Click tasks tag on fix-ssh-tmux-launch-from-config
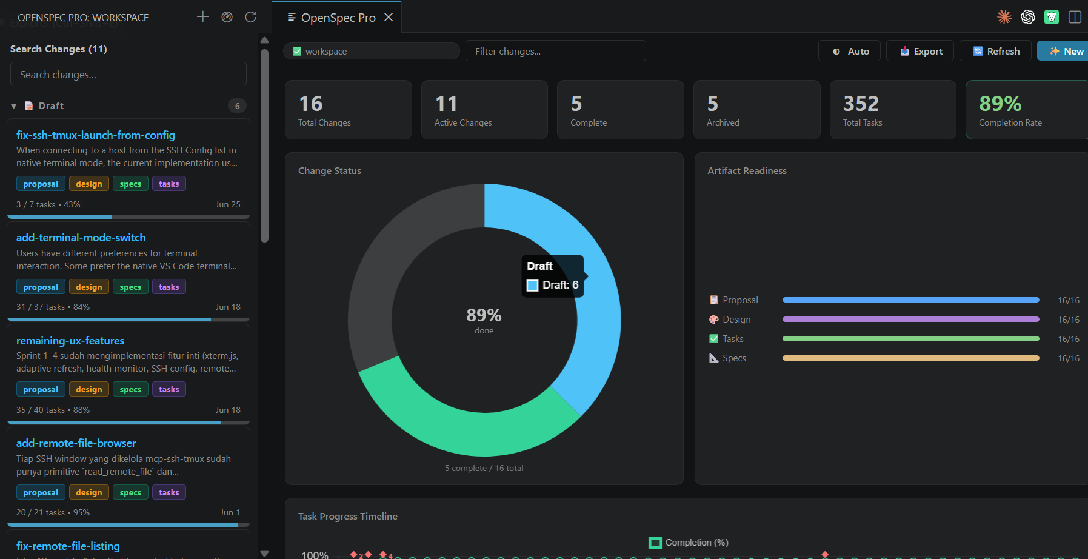Image resolution: width=1088 pixels, height=559 pixels. [x=169, y=184]
